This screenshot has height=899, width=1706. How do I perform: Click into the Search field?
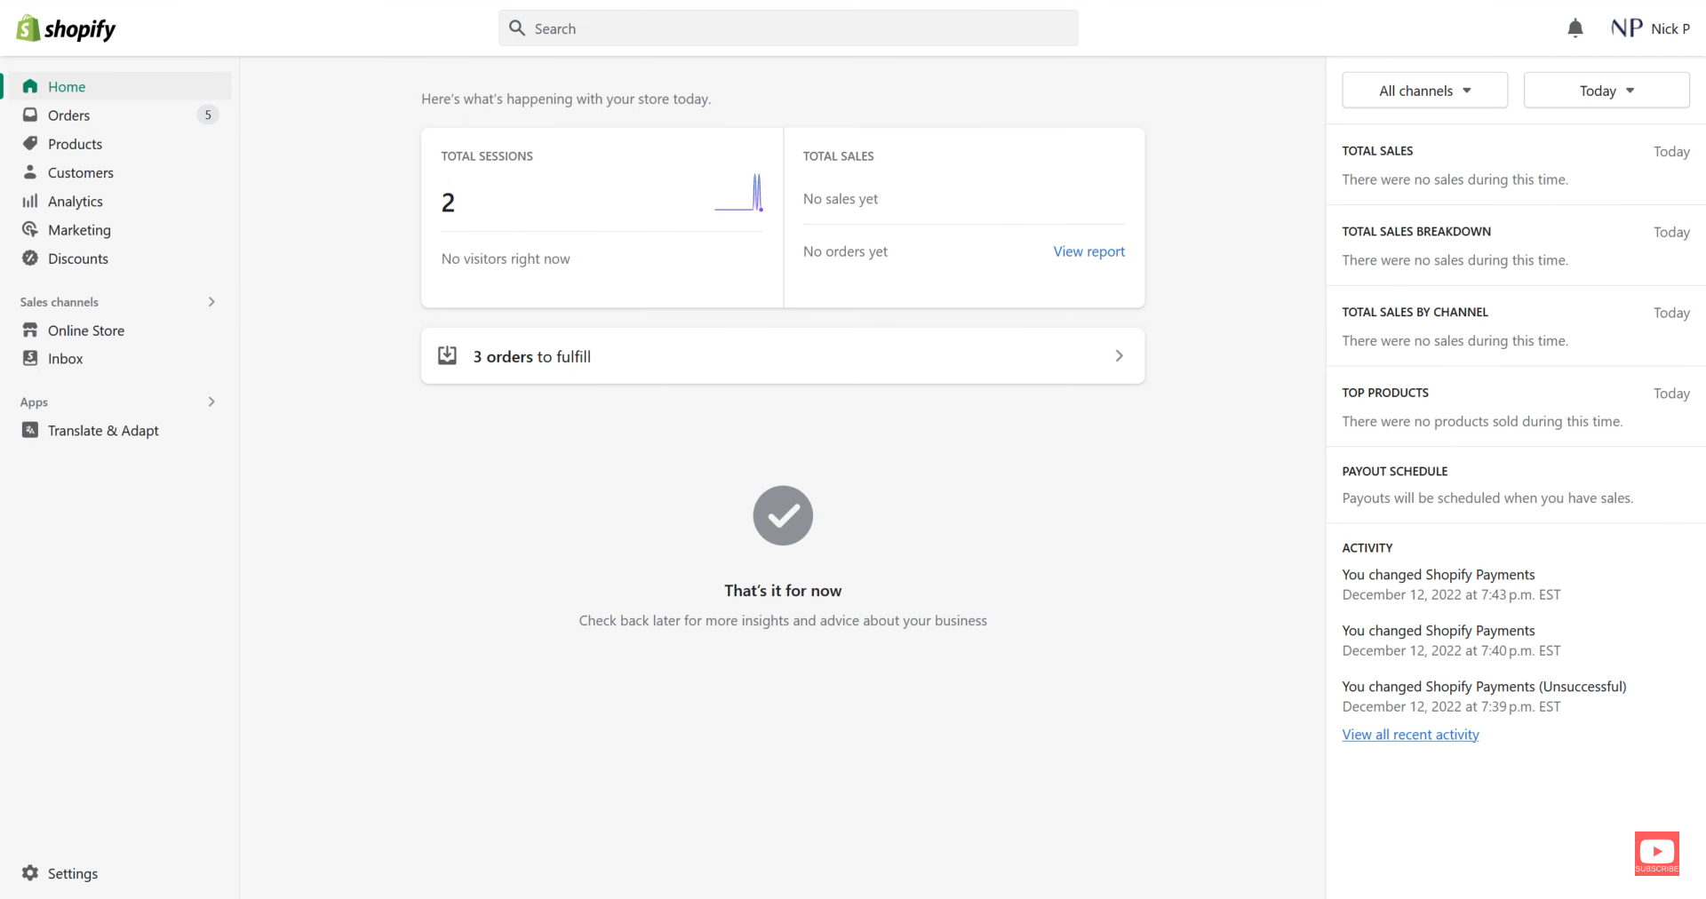point(788,28)
